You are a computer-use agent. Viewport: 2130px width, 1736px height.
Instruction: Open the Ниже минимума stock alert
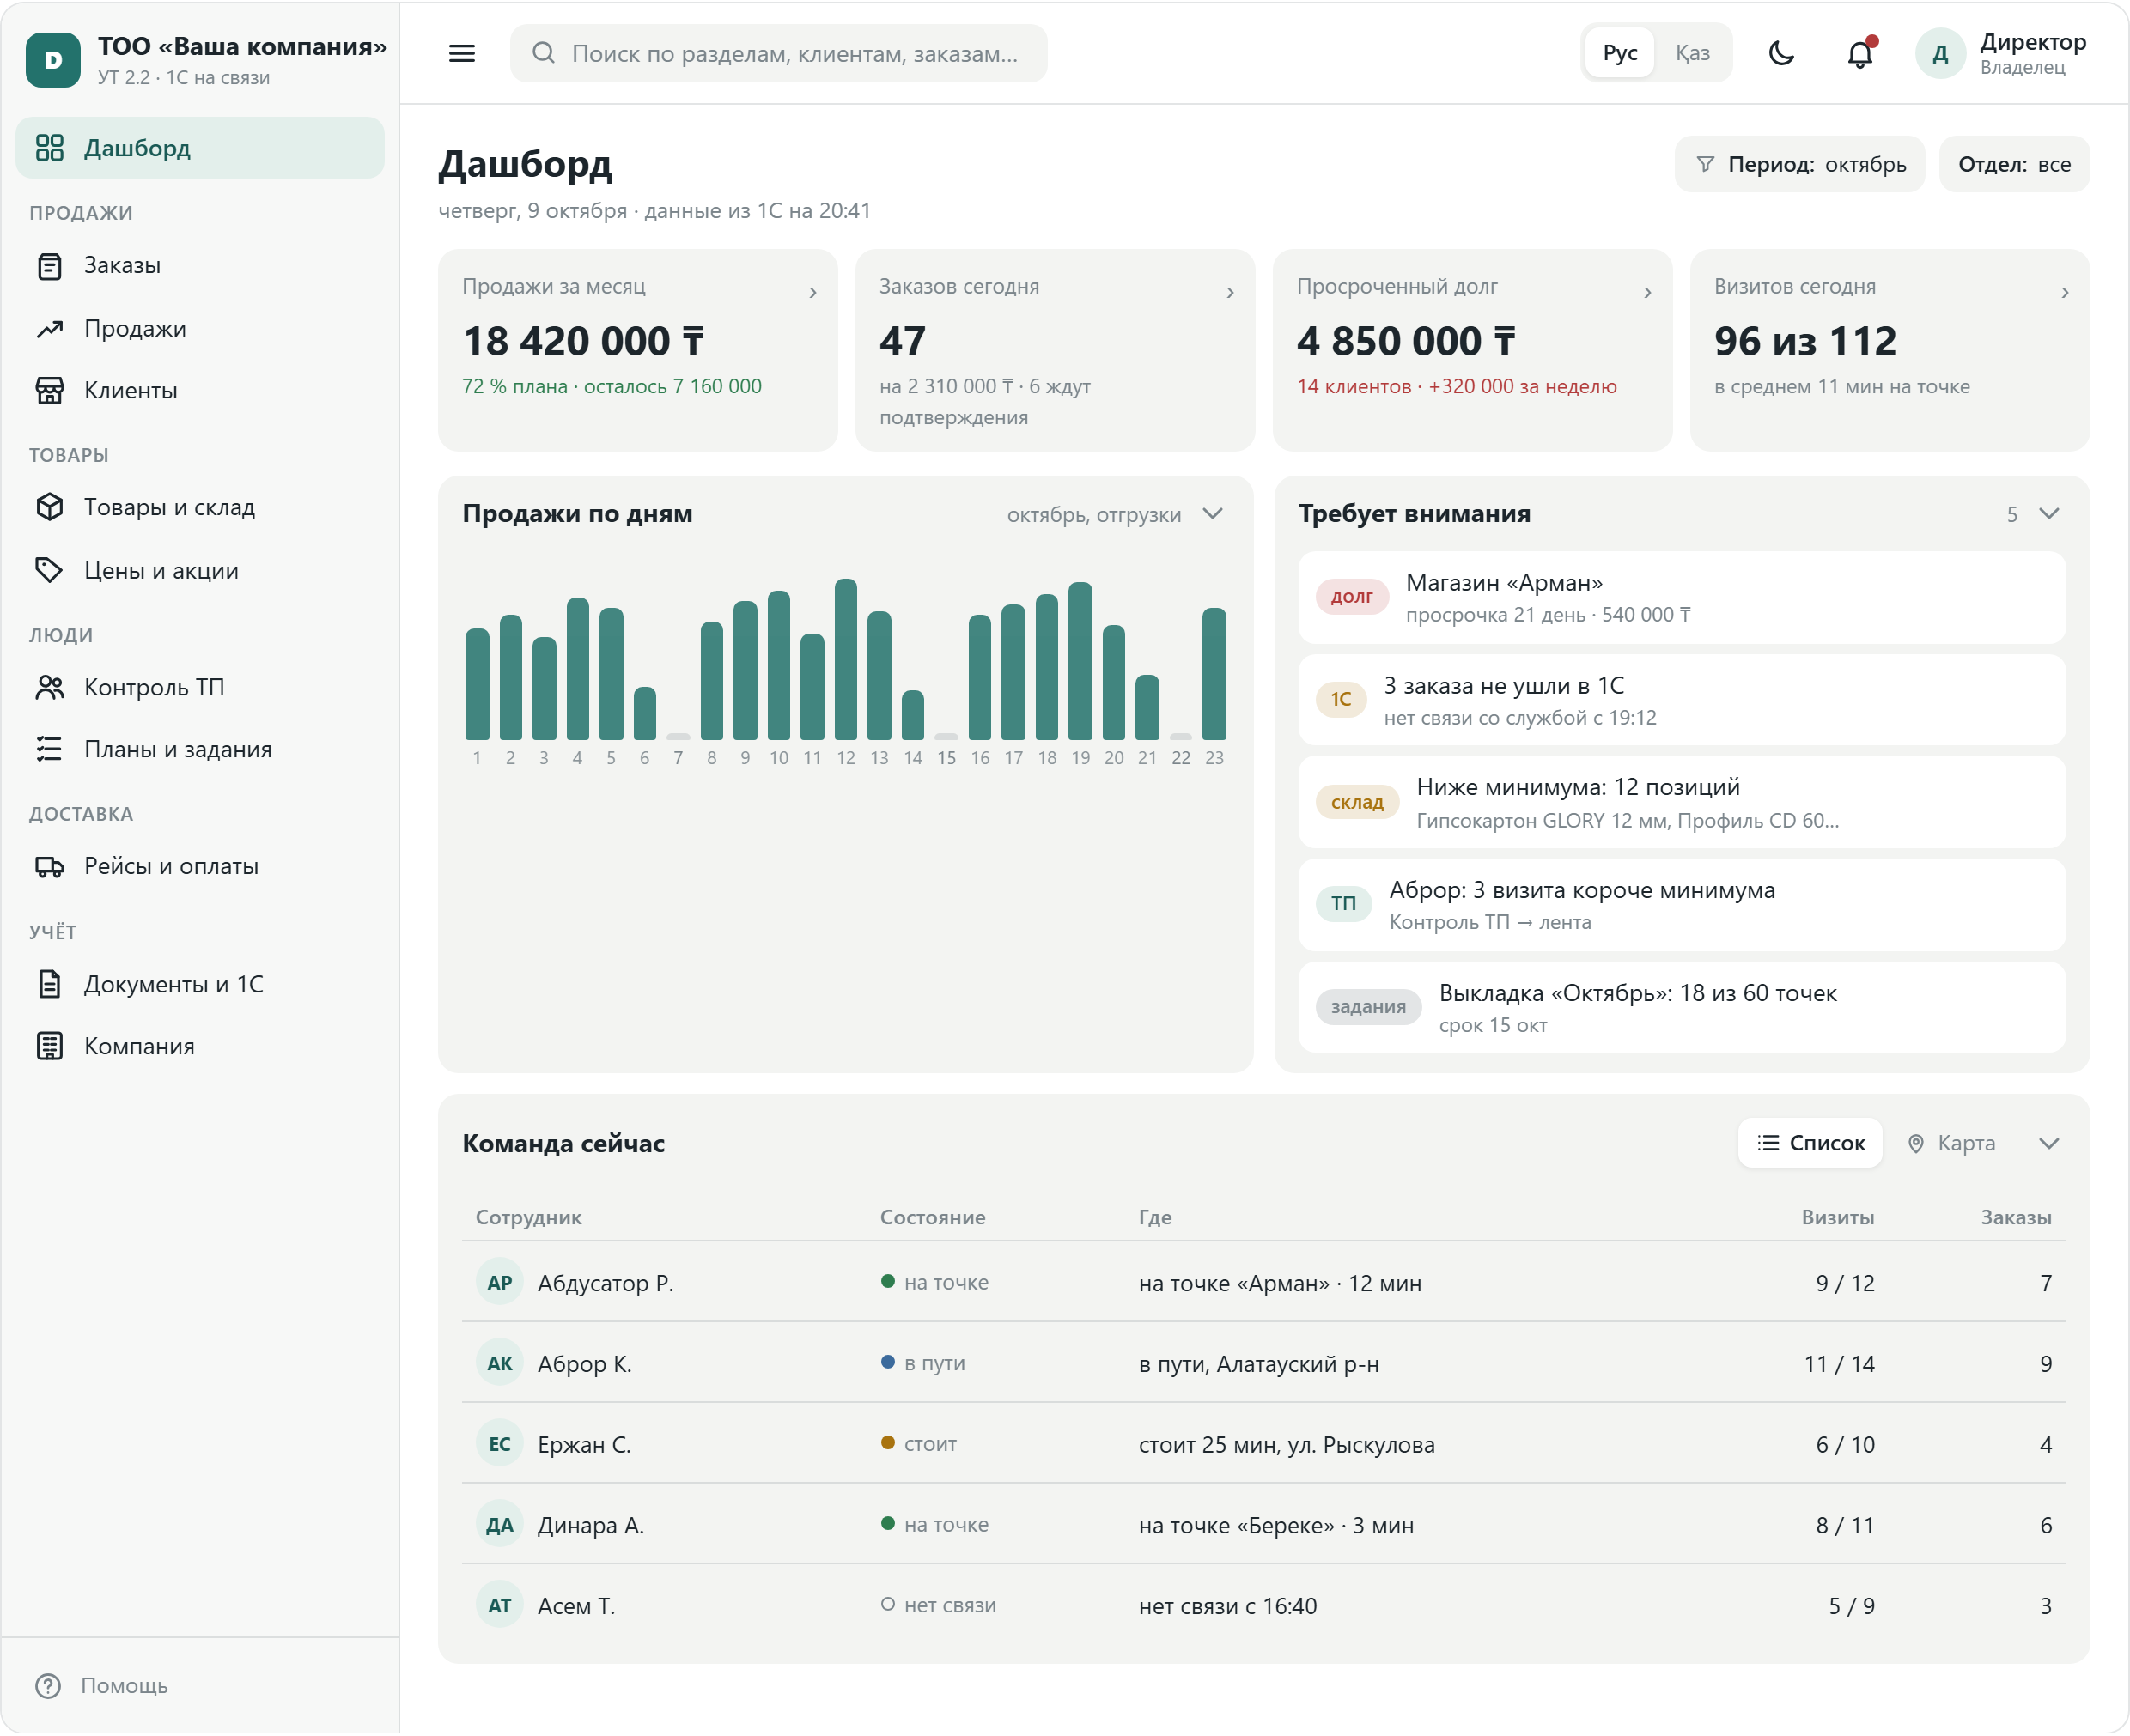(x=1682, y=802)
